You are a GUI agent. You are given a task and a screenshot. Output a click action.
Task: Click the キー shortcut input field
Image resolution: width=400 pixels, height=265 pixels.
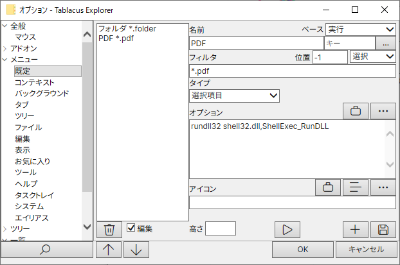tap(350, 43)
